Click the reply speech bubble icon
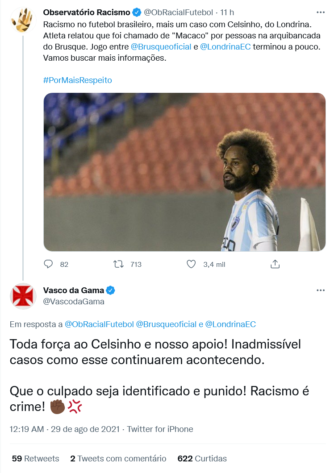Viewport: 334px width, 473px height. (48, 264)
